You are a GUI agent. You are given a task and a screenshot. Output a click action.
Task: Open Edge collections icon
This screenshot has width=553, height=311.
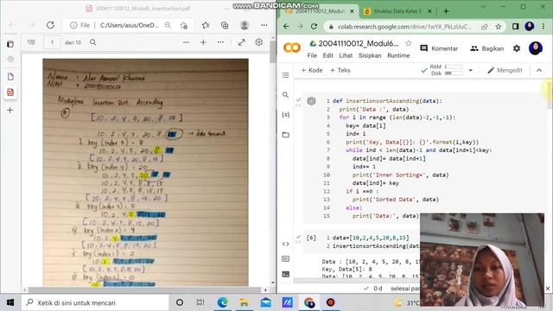click(x=225, y=25)
